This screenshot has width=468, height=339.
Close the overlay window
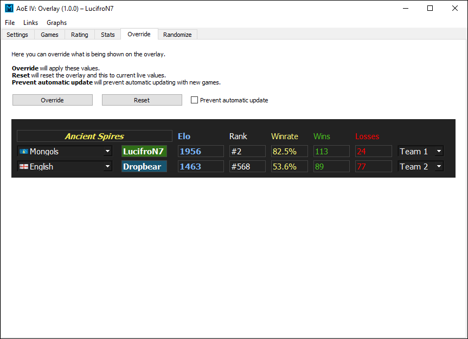point(455,8)
